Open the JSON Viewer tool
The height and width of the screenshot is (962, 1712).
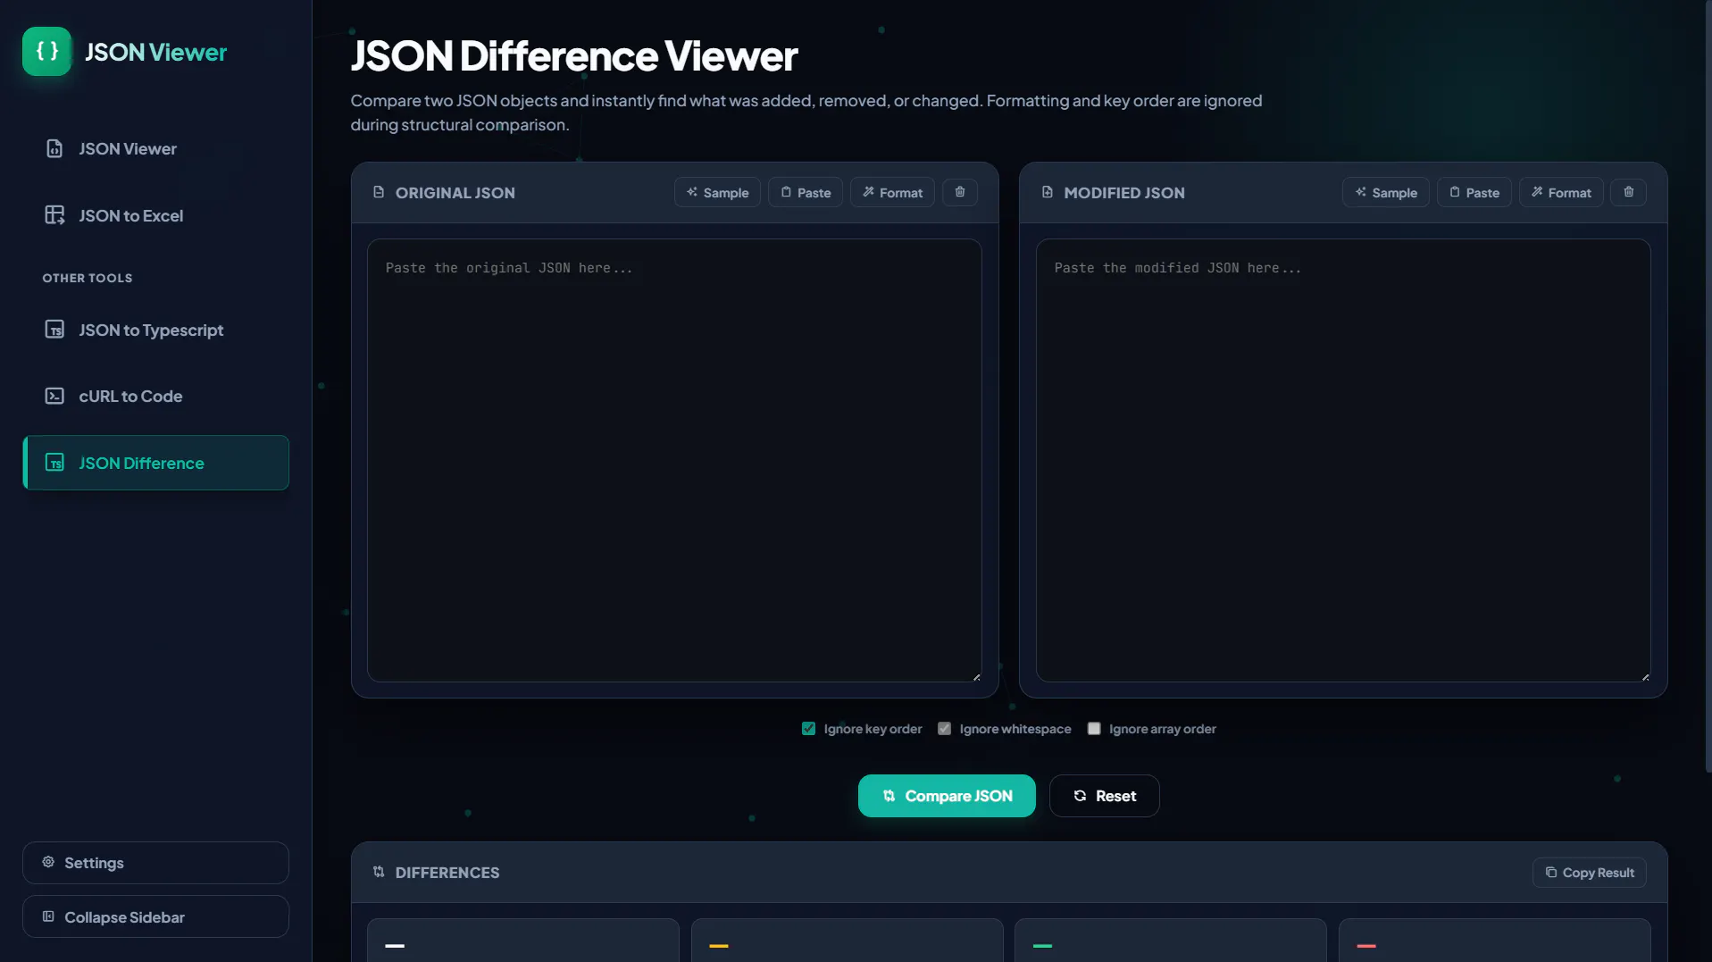tap(155, 149)
